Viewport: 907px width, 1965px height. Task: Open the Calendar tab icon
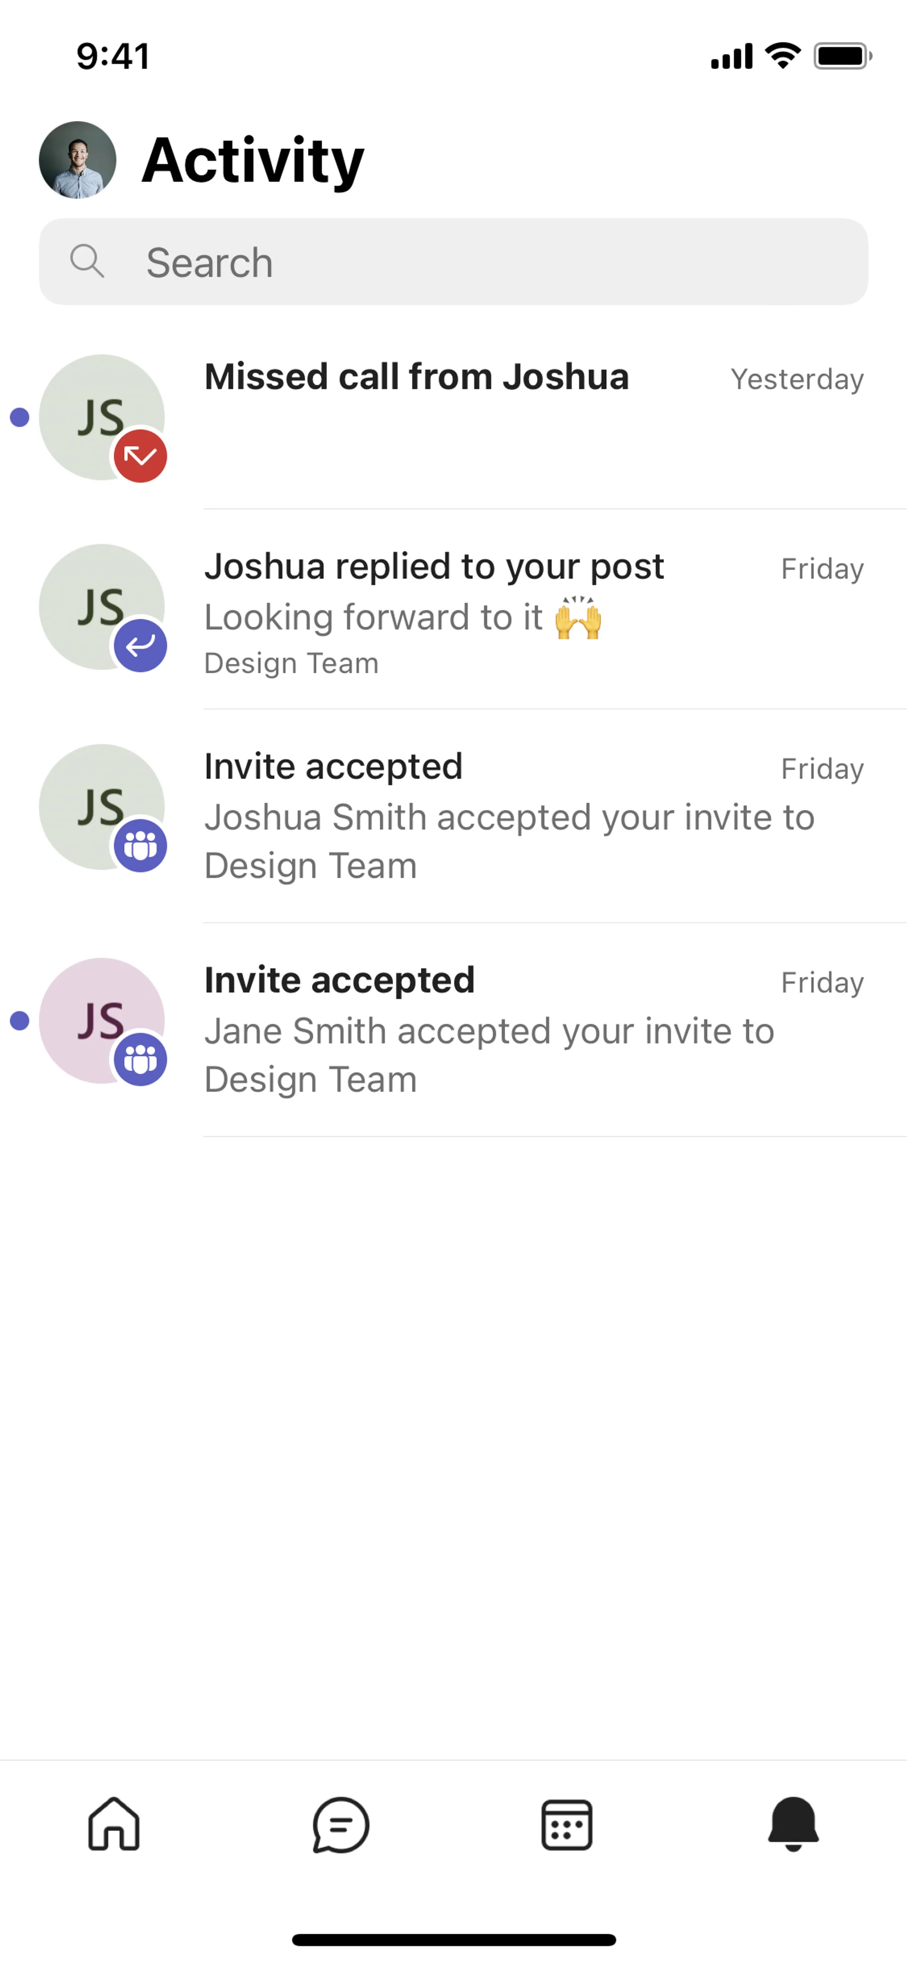[x=566, y=1825]
